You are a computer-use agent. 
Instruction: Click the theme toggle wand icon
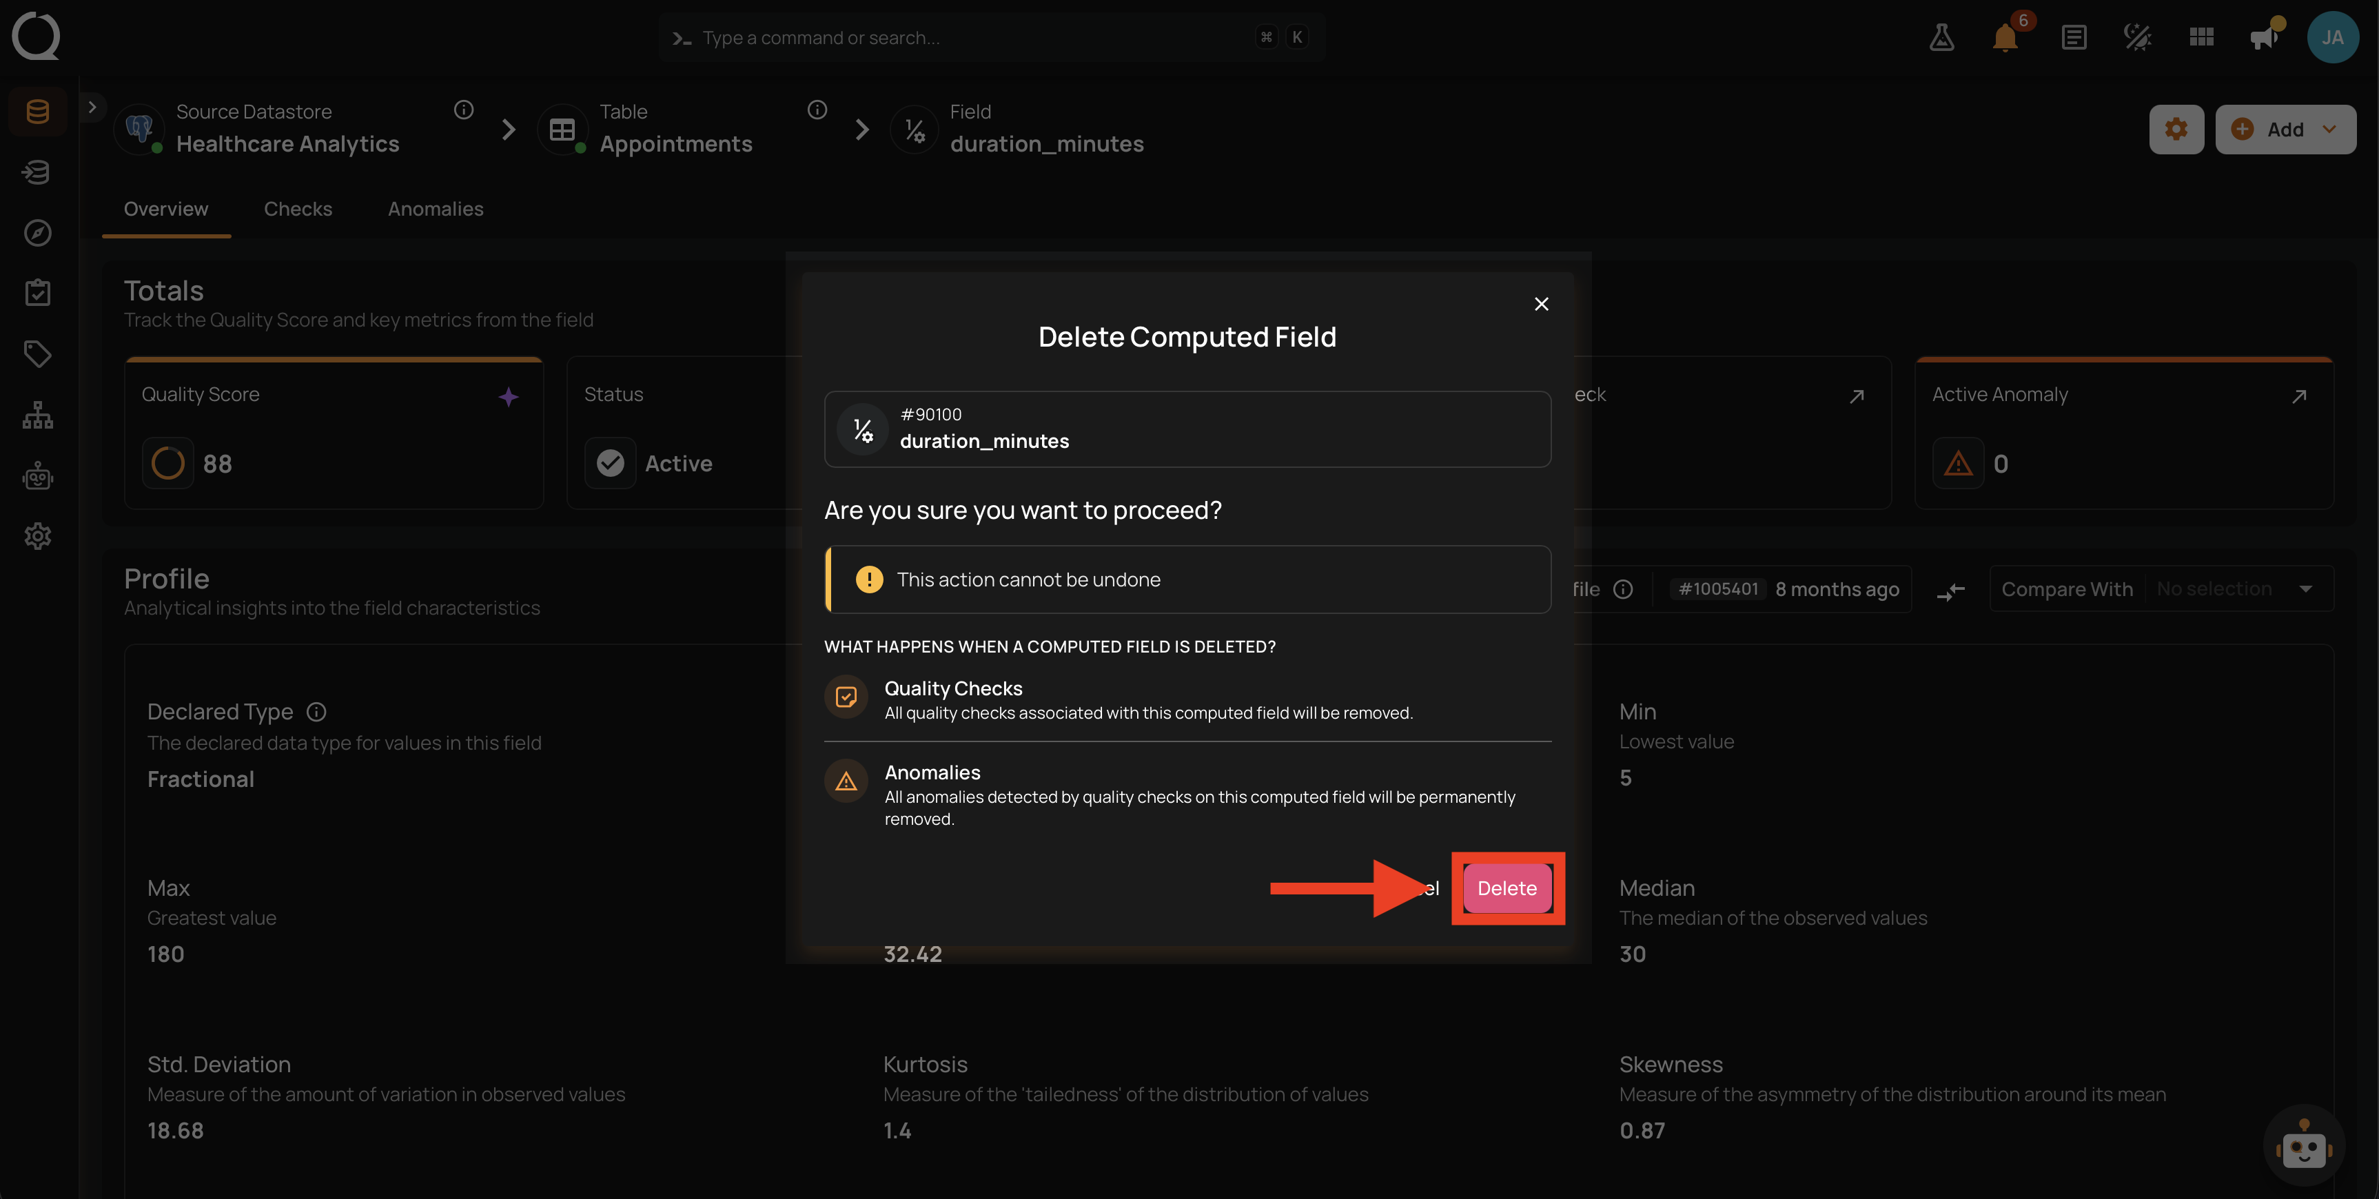click(2137, 37)
